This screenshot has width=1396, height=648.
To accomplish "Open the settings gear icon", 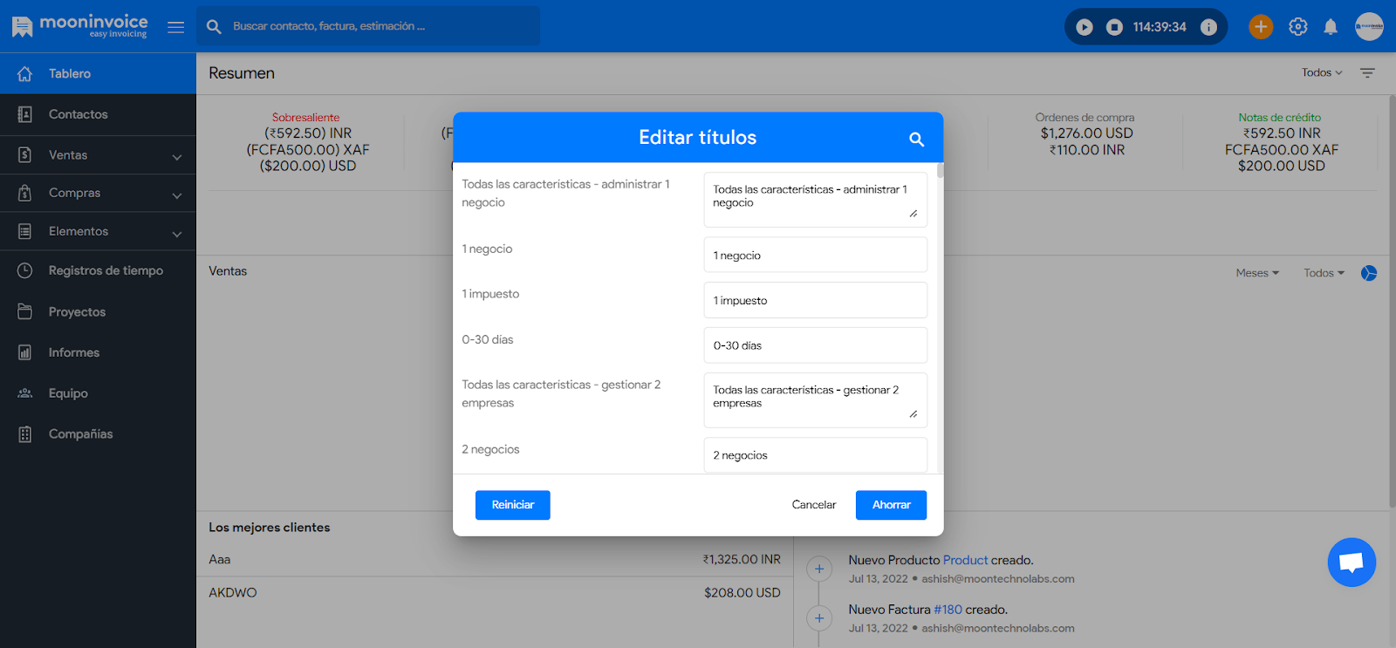I will pos(1298,27).
